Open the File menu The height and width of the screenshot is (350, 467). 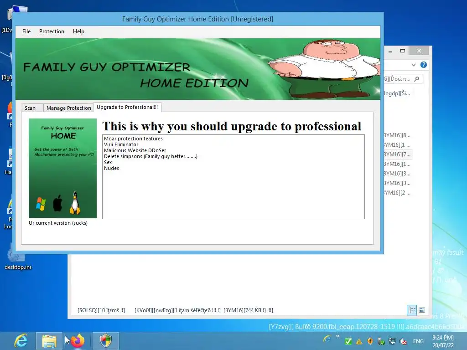26,31
